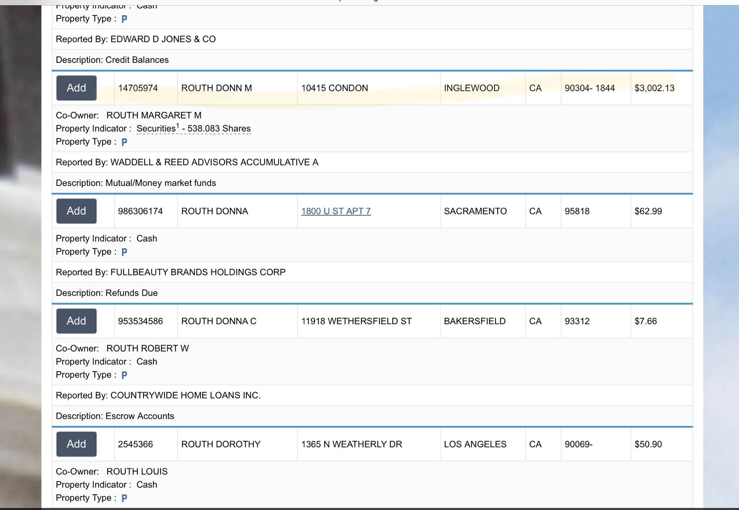Viewport: 739px width, 510px height.
Task: Click address 1365 N WEATHERLY DR
Action: pyautogui.click(x=351, y=444)
